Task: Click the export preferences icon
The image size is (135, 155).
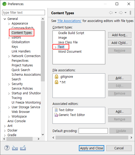Action: tap(23, 148)
